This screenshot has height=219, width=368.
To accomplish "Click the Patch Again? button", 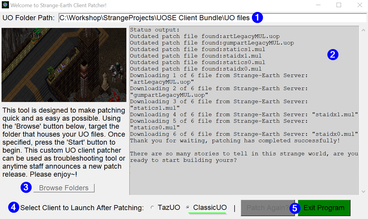I will (267, 208).
